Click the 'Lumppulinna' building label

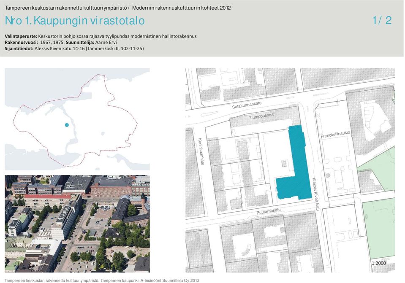tap(262, 116)
